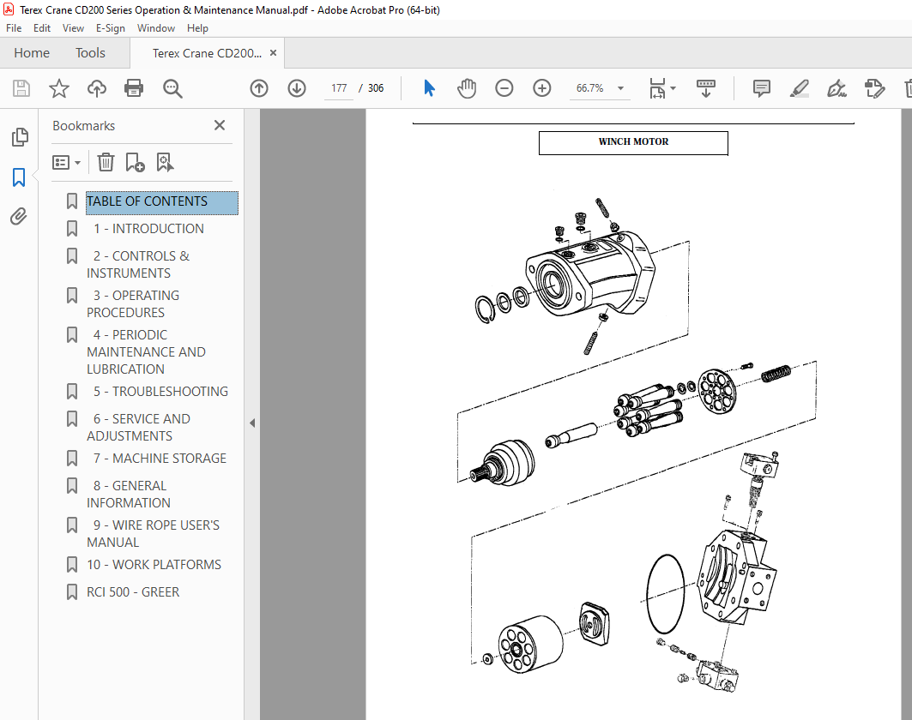Open 3 - OPERATING PROCEDURES bookmark
The height and width of the screenshot is (720, 912).
coord(133,304)
